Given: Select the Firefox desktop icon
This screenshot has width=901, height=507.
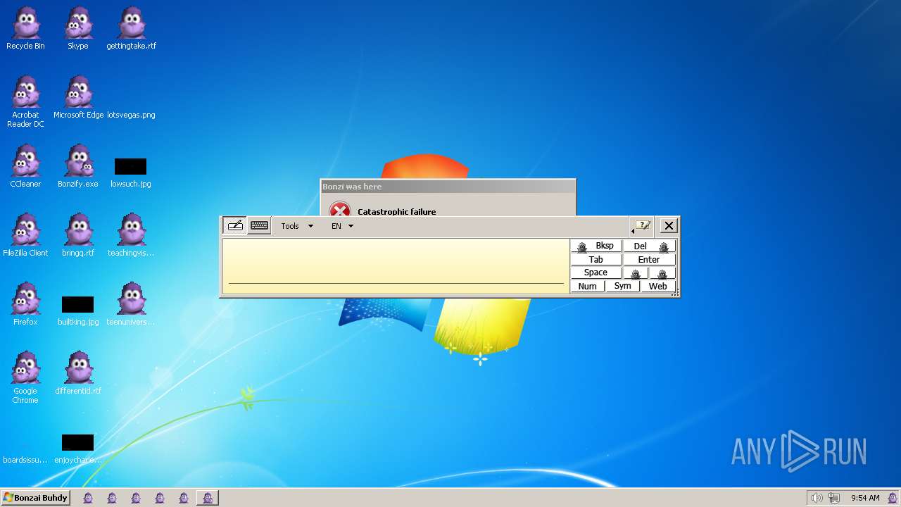Looking at the screenshot, I should click(25, 304).
